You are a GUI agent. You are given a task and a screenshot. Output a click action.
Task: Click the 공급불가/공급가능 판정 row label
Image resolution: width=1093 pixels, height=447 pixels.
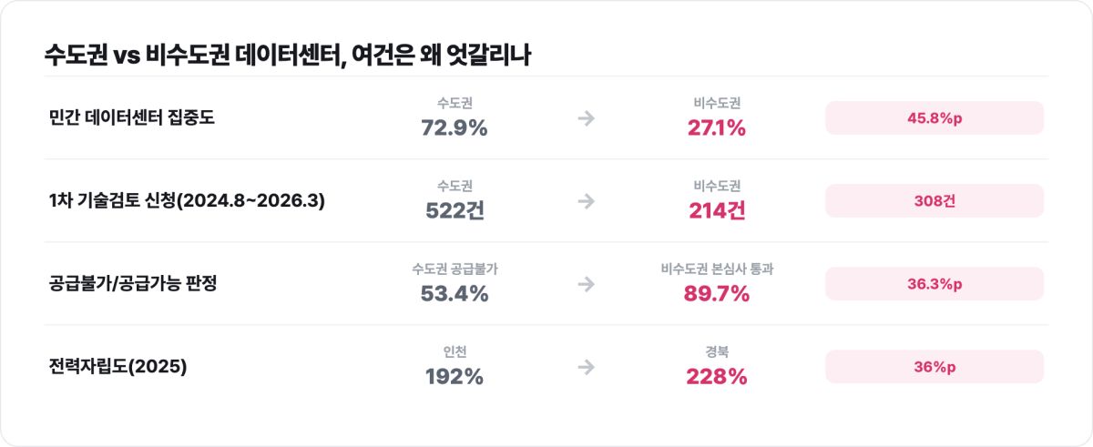click(x=133, y=284)
